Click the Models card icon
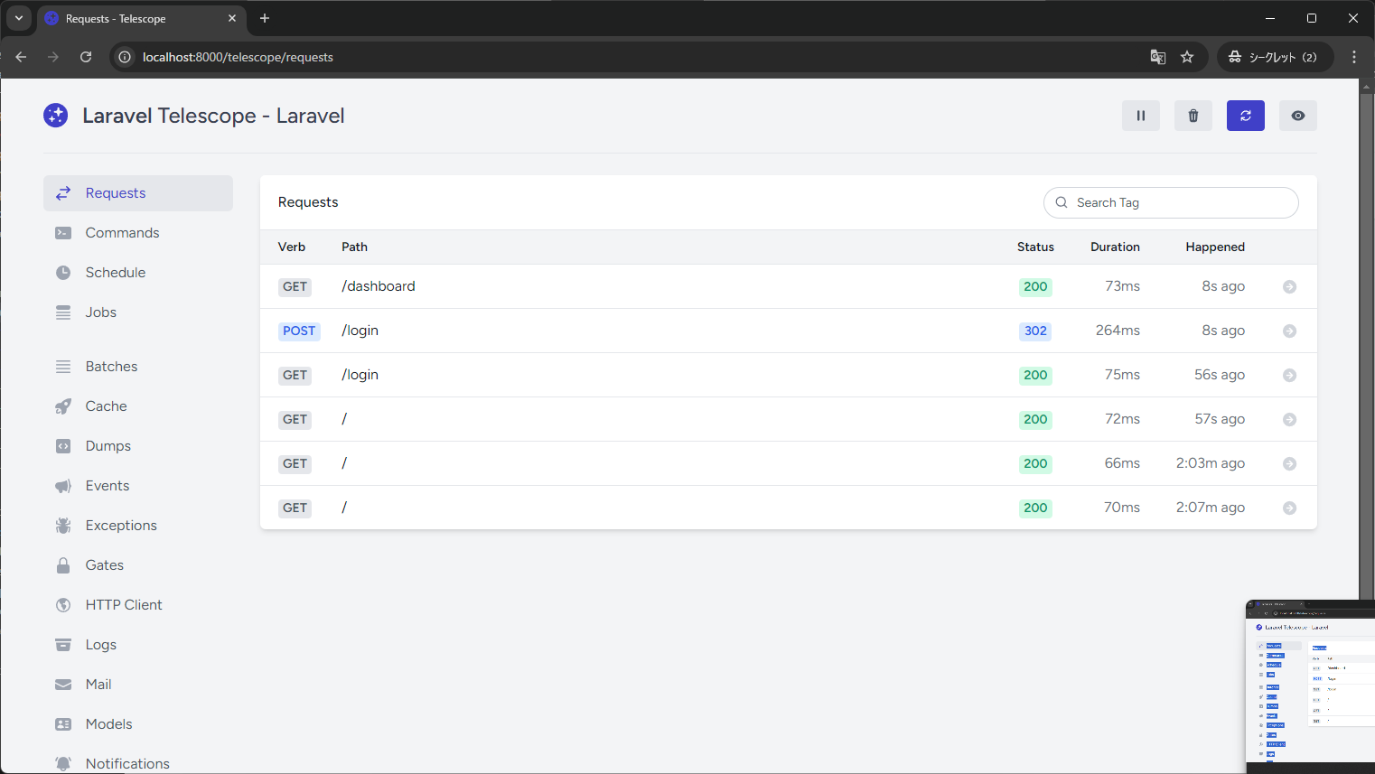The image size is (1375, 774). click(63, 724)
